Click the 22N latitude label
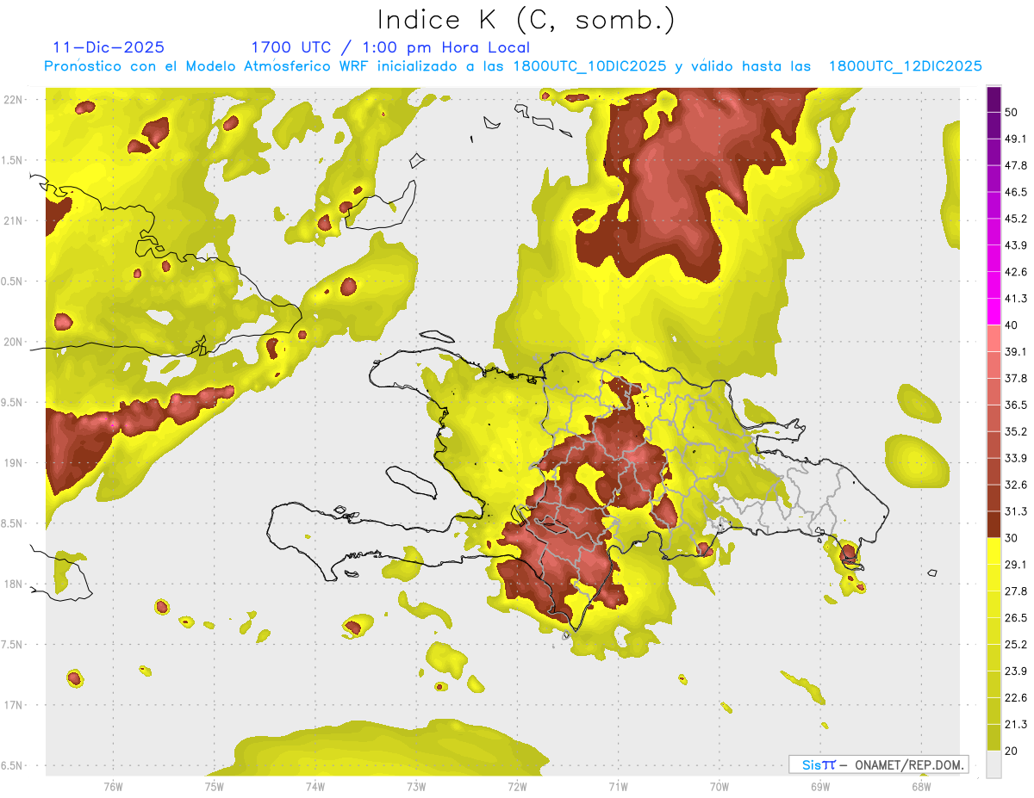1034x798 pixels. [x=15, y=99]
